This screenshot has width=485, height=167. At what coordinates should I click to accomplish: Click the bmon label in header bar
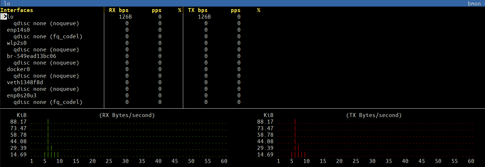(x=474, y=3)
